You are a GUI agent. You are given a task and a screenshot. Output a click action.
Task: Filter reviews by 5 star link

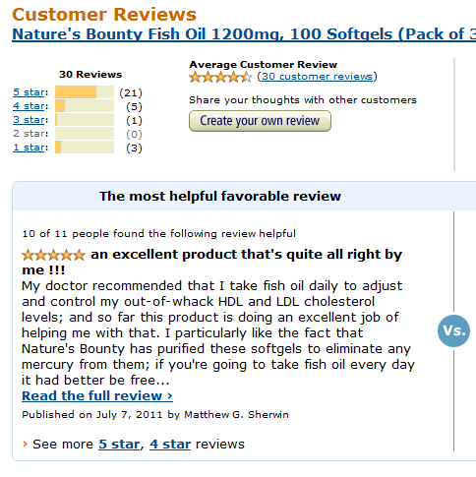pyautogui.click(x=29, y=92)
